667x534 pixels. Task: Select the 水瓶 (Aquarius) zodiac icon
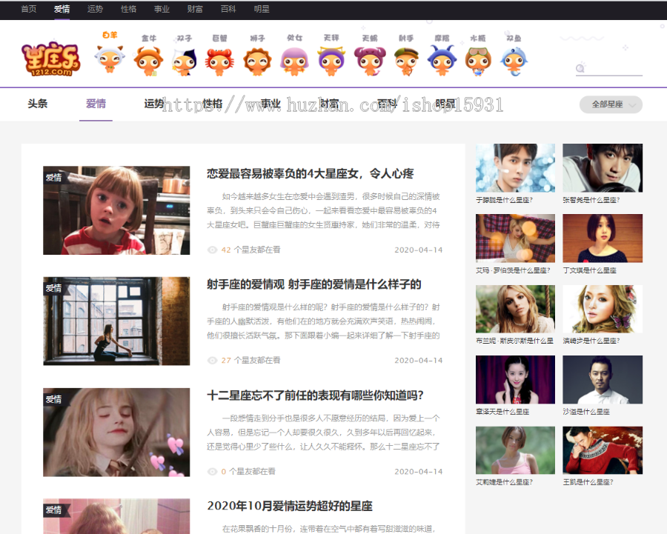(x=478, y=56)
